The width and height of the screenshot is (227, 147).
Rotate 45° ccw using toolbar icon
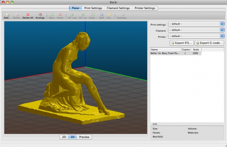tap(72, 15)
